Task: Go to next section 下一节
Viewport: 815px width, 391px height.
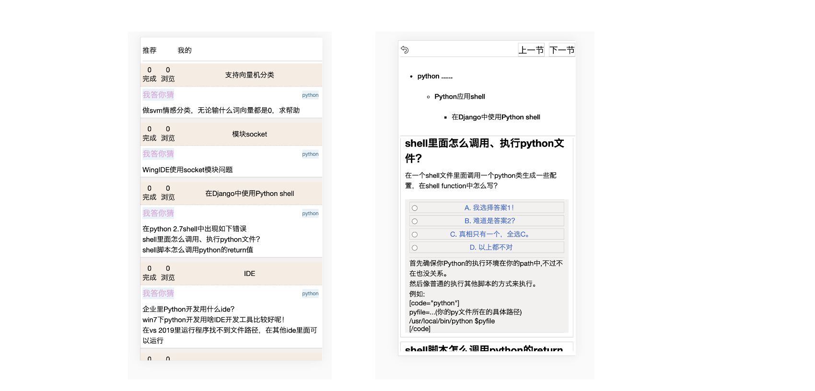Action: [562, 50]
